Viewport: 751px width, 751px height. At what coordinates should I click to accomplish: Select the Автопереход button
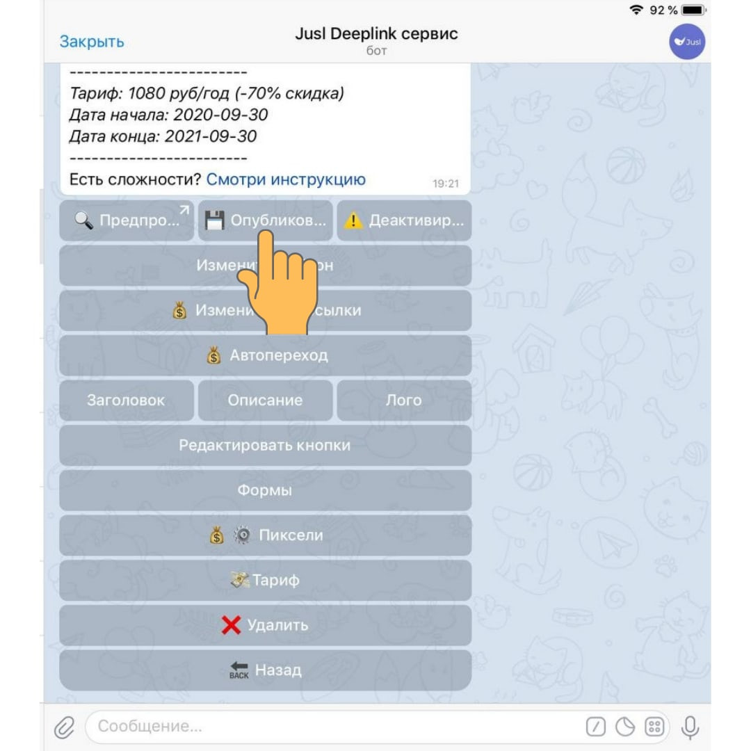point(266,355)
